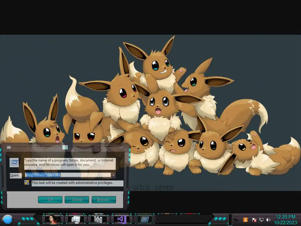Click the Run program icon in the dialog

(14, 163)
